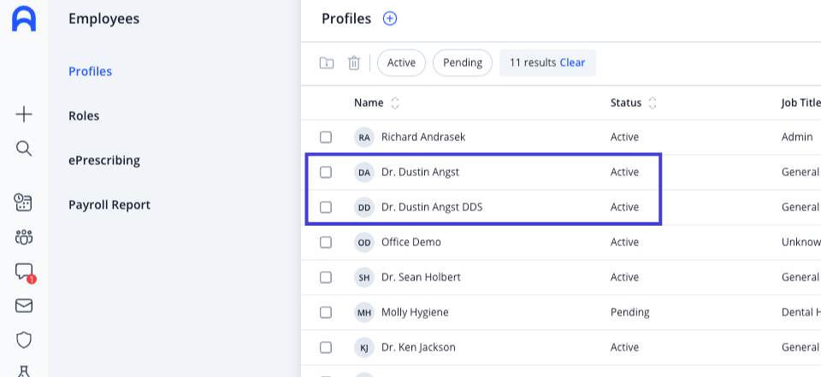
Task: Add a new profile with plus icon
Action: click(390, 19)
